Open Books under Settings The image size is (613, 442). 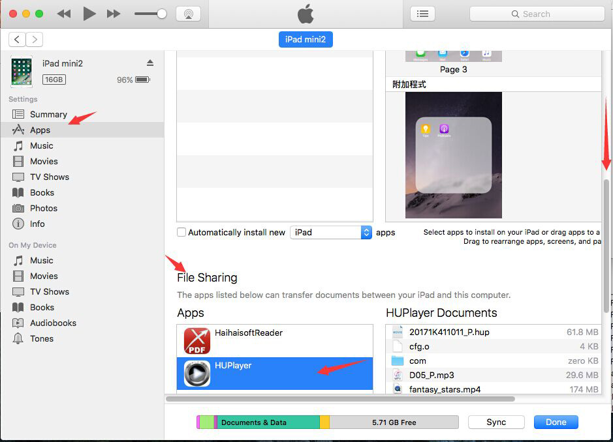click(x=82, y=192)
